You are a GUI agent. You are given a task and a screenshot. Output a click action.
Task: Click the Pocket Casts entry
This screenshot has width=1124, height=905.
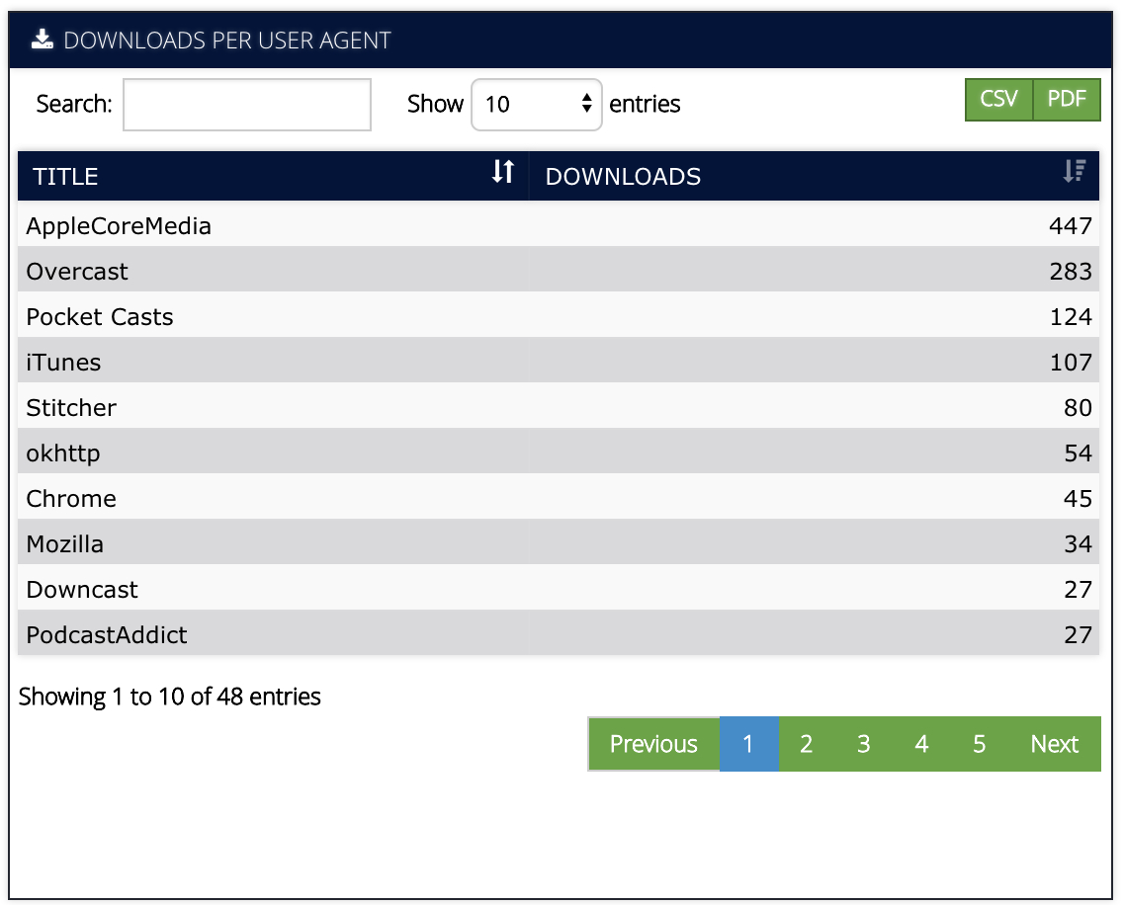[100, 317]
